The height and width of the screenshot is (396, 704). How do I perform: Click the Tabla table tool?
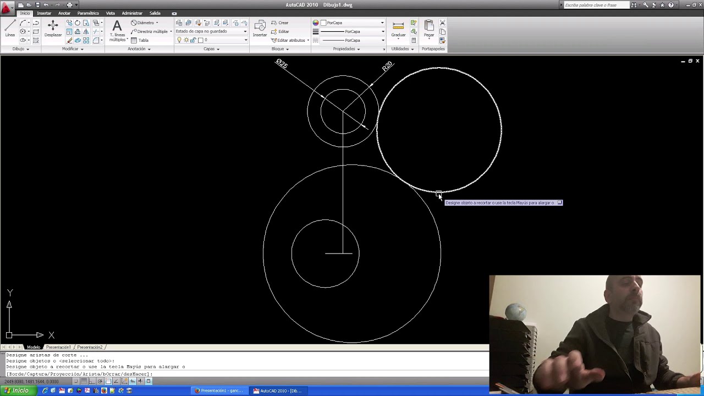point(139,40)
